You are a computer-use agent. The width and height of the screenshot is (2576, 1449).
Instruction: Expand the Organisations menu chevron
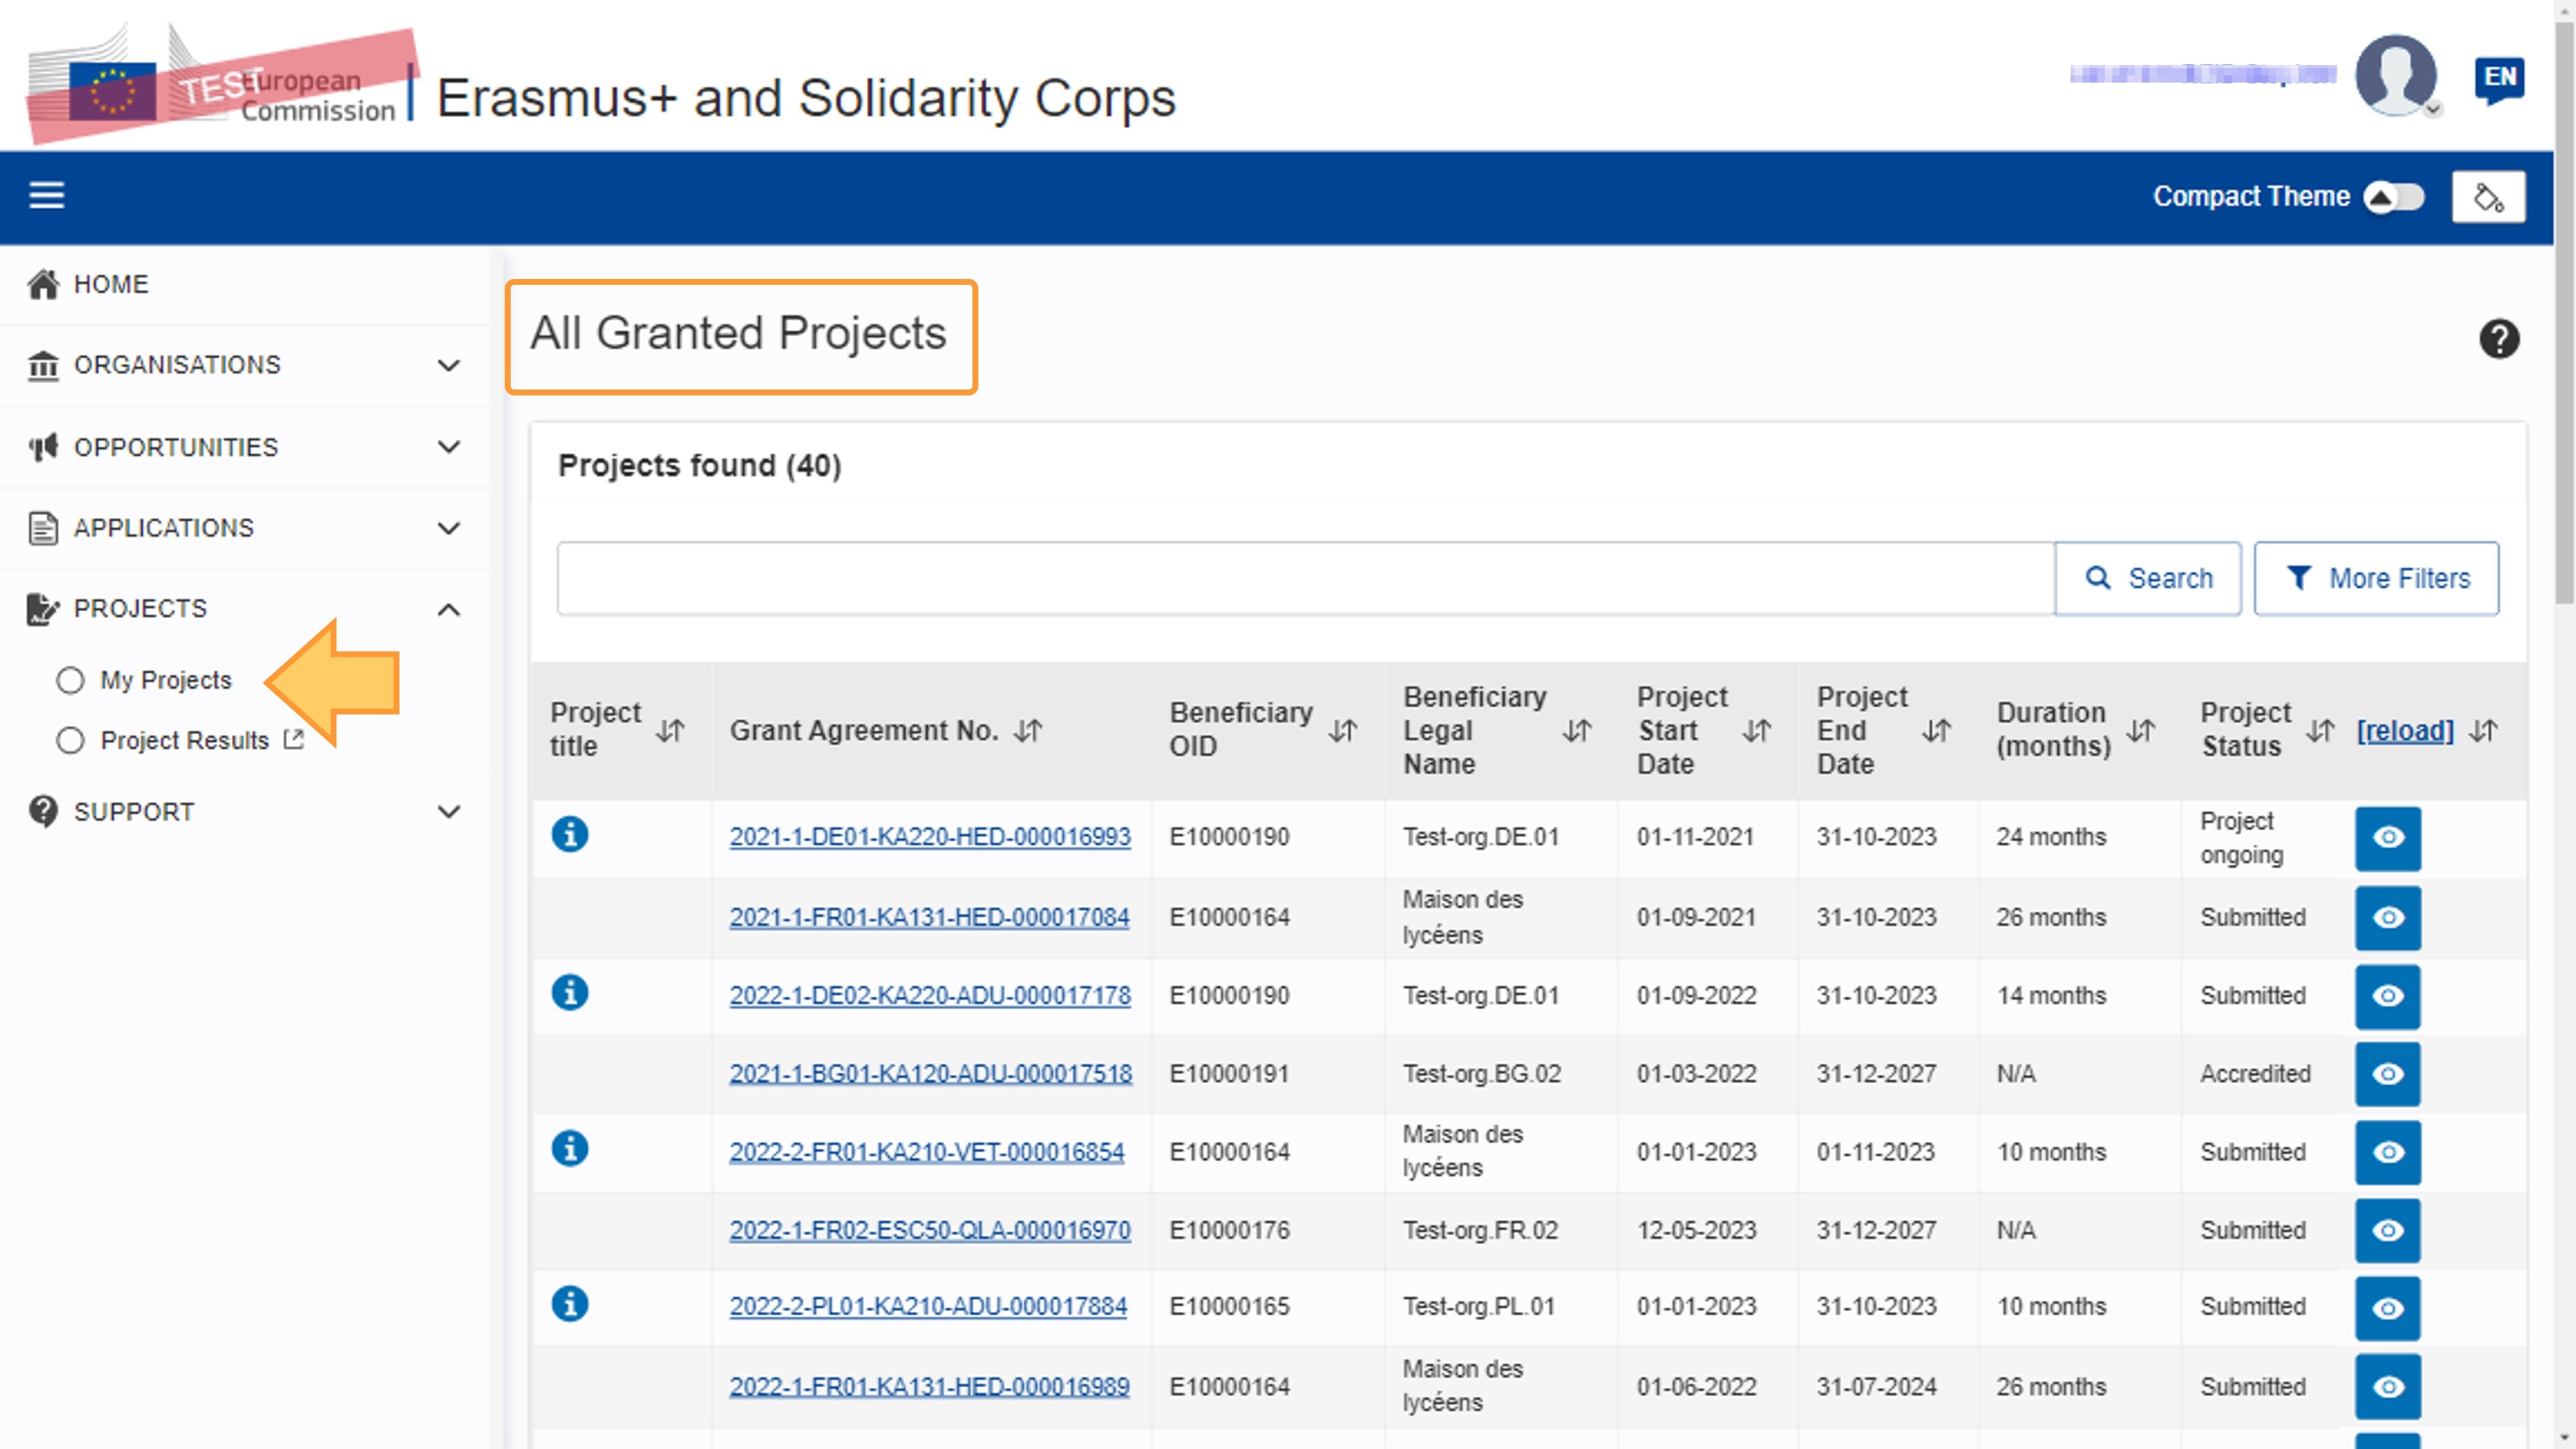449,365
